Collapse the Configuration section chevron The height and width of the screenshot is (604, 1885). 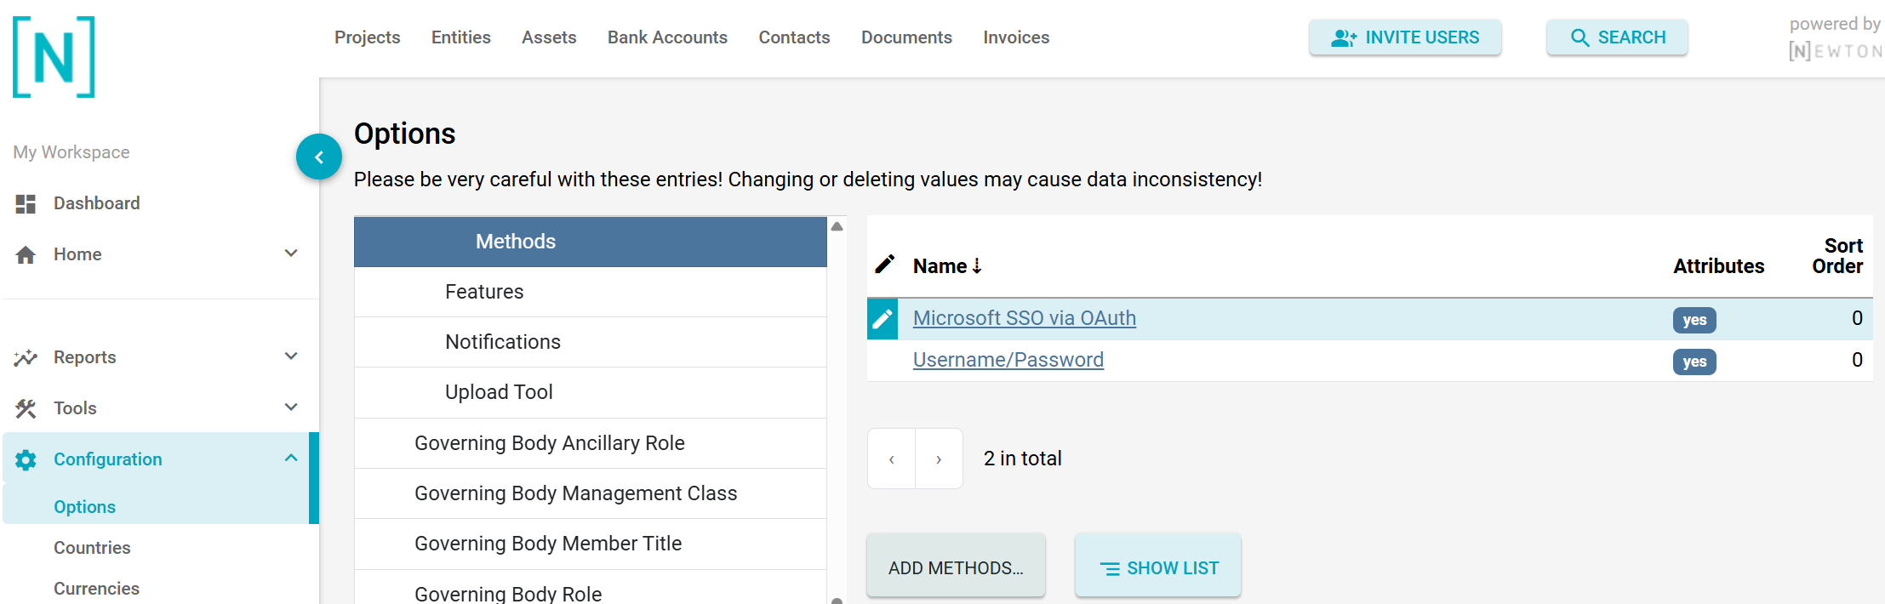[x=291, y=459]
